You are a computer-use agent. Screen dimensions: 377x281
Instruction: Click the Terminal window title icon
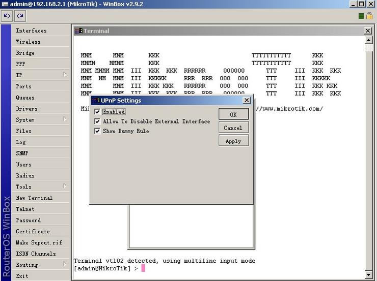[78, 31]
